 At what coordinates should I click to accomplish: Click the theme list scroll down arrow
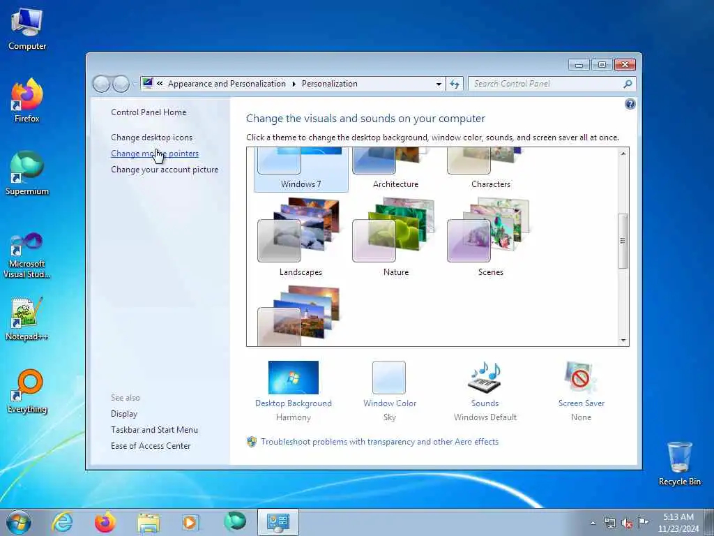tap(623, 341)
